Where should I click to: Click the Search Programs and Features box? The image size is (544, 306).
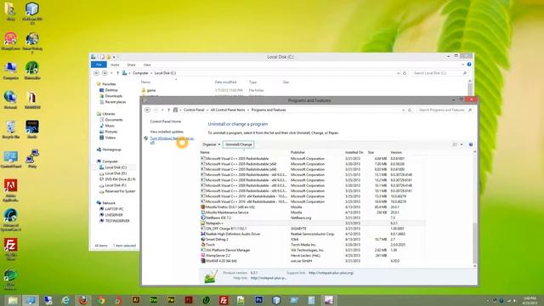click(445, 110)
